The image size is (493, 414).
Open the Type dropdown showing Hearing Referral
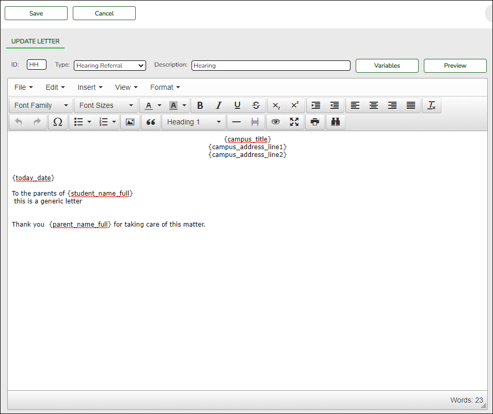tap(110, 66)
